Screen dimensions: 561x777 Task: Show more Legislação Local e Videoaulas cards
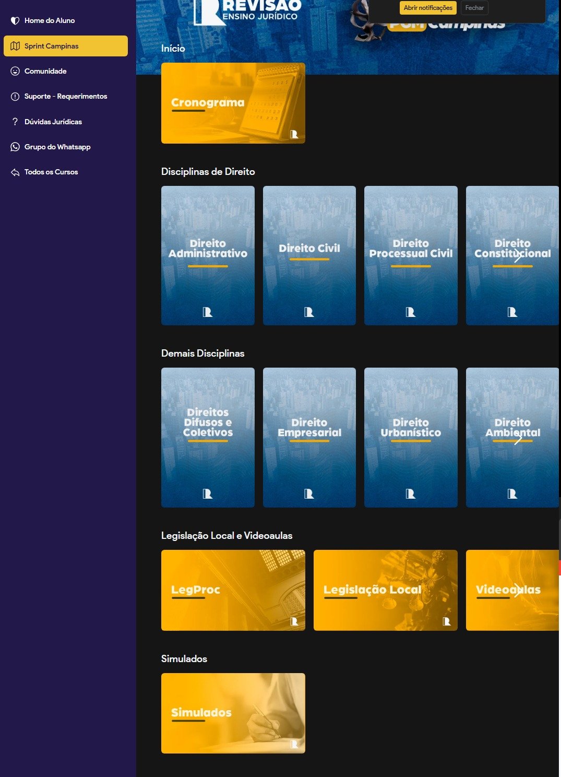[x=518, y=590]
